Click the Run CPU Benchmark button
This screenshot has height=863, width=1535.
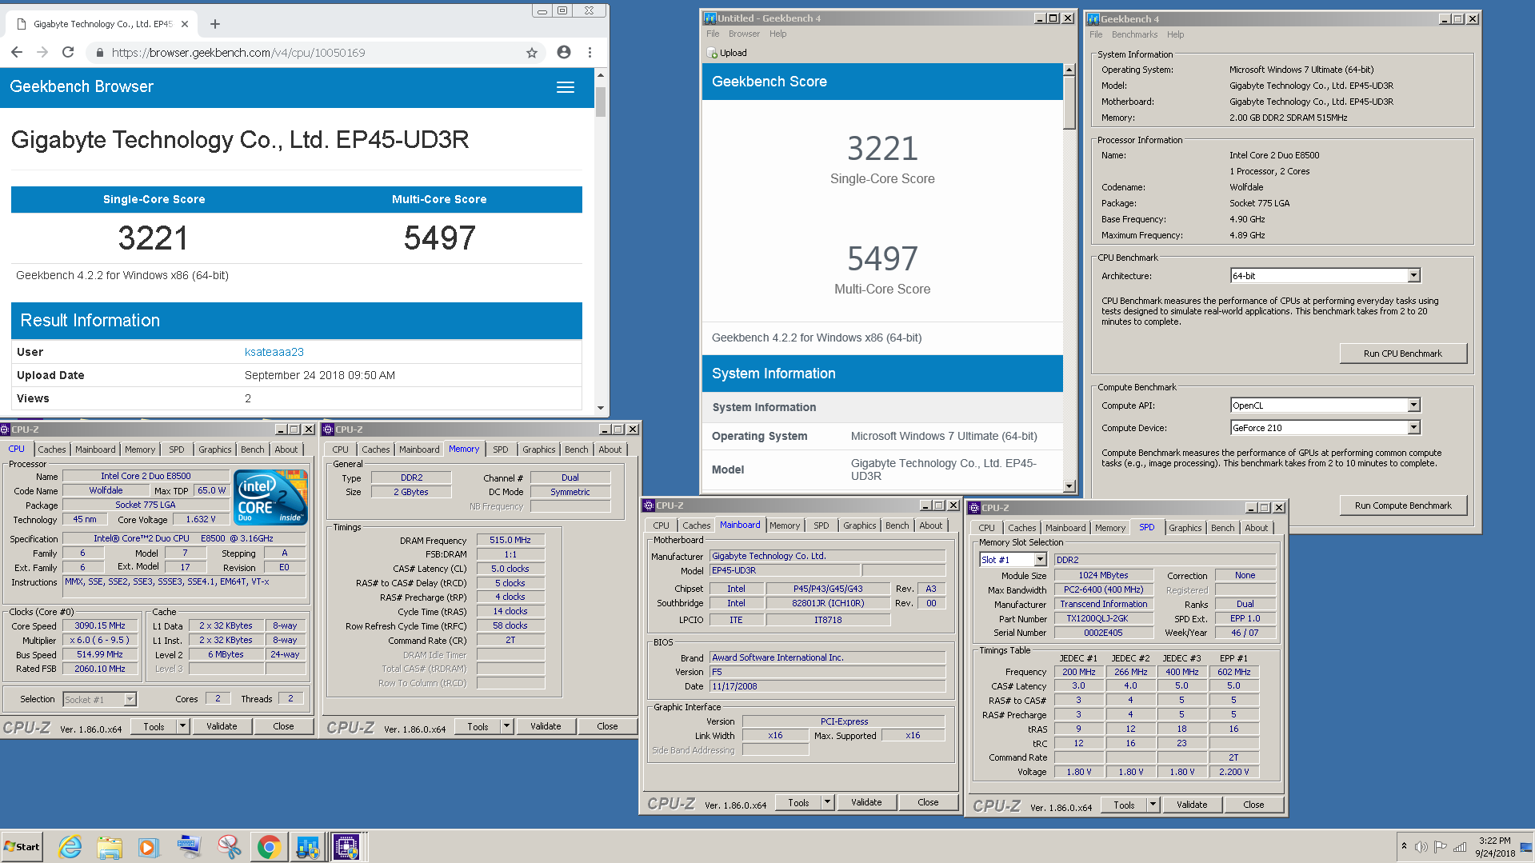point(1403,354)
